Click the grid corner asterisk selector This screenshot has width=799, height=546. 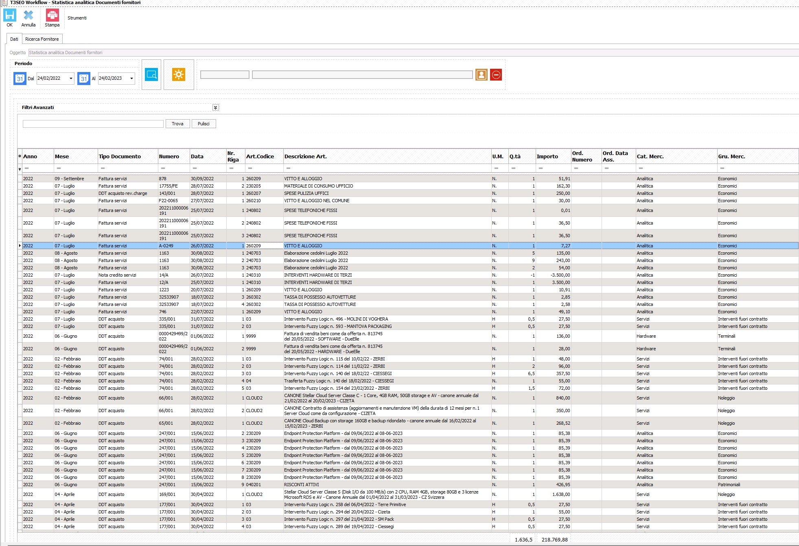(x=20, y=157)
